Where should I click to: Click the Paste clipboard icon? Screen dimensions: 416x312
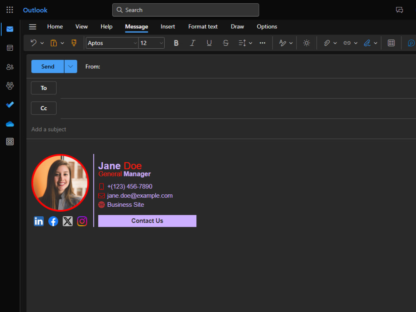54,43
